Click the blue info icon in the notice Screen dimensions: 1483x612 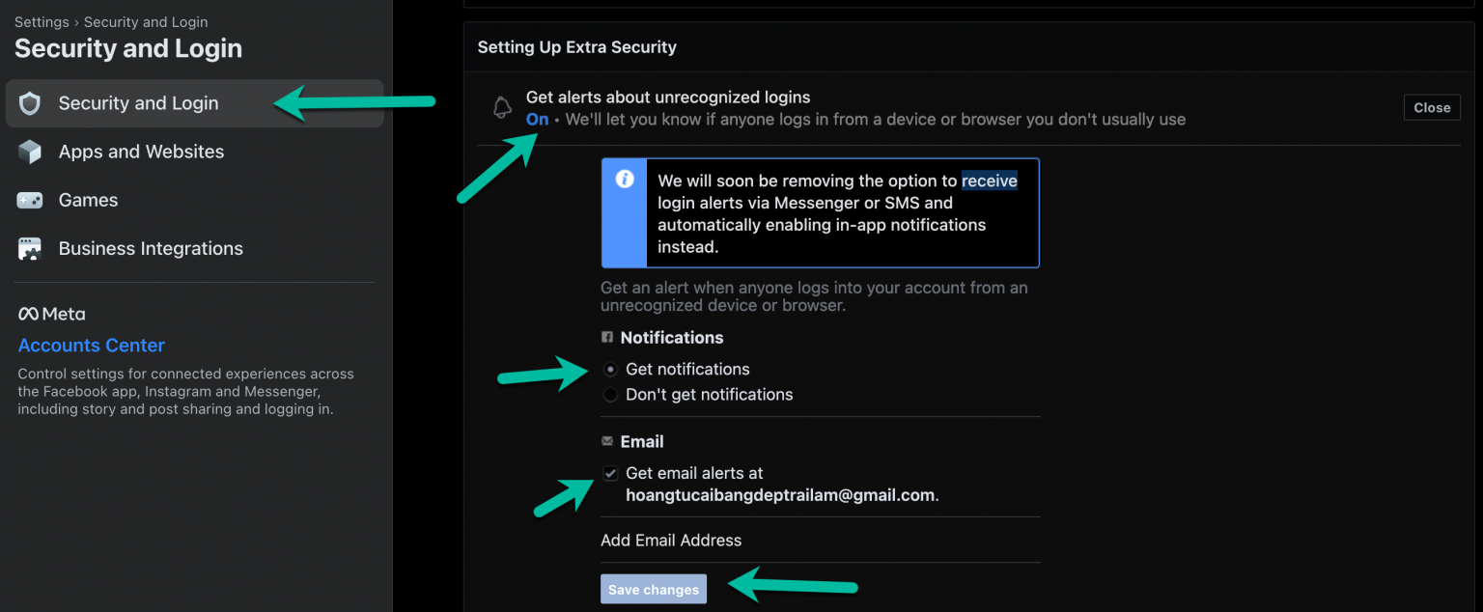[625, 180]
